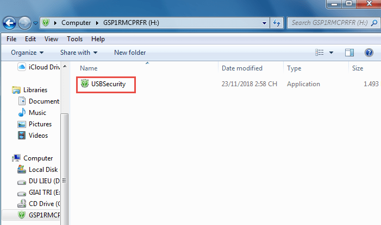Select the USBSecurity application file
The width and height of the screenshot is (381, 225).
(x=108, y=84)
